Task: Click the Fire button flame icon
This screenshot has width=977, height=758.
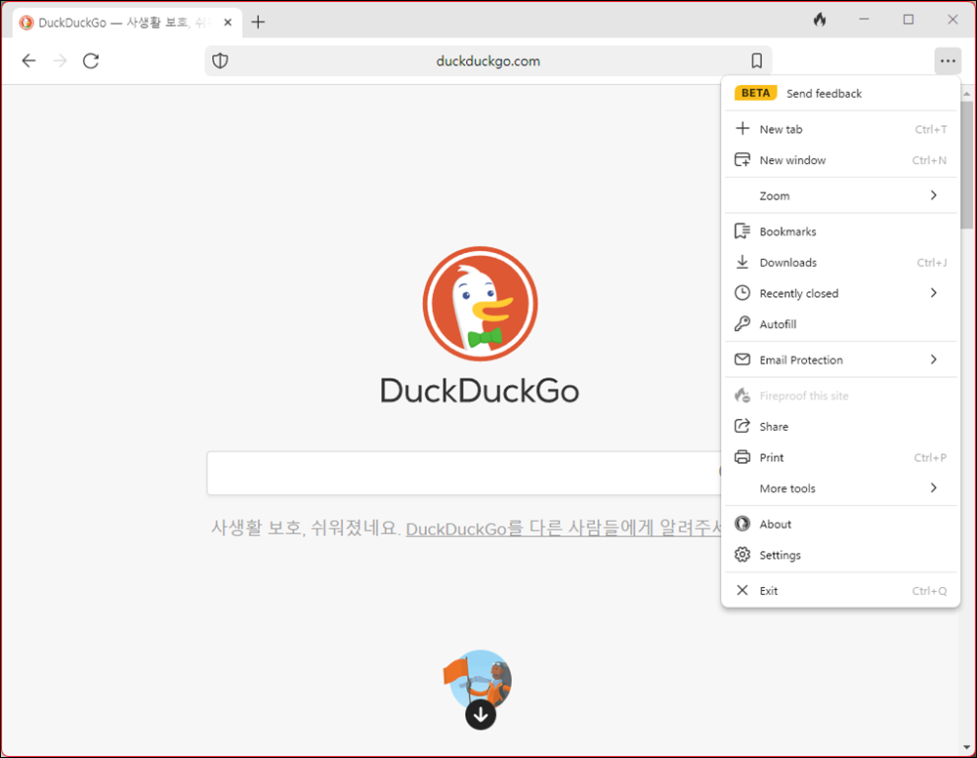Action: (820, 20)
